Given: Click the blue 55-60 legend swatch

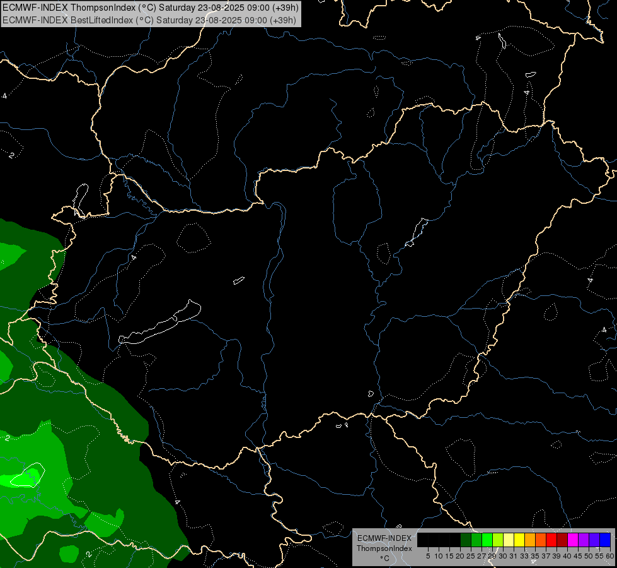Looking at the screenshot, I should (605, 540).
